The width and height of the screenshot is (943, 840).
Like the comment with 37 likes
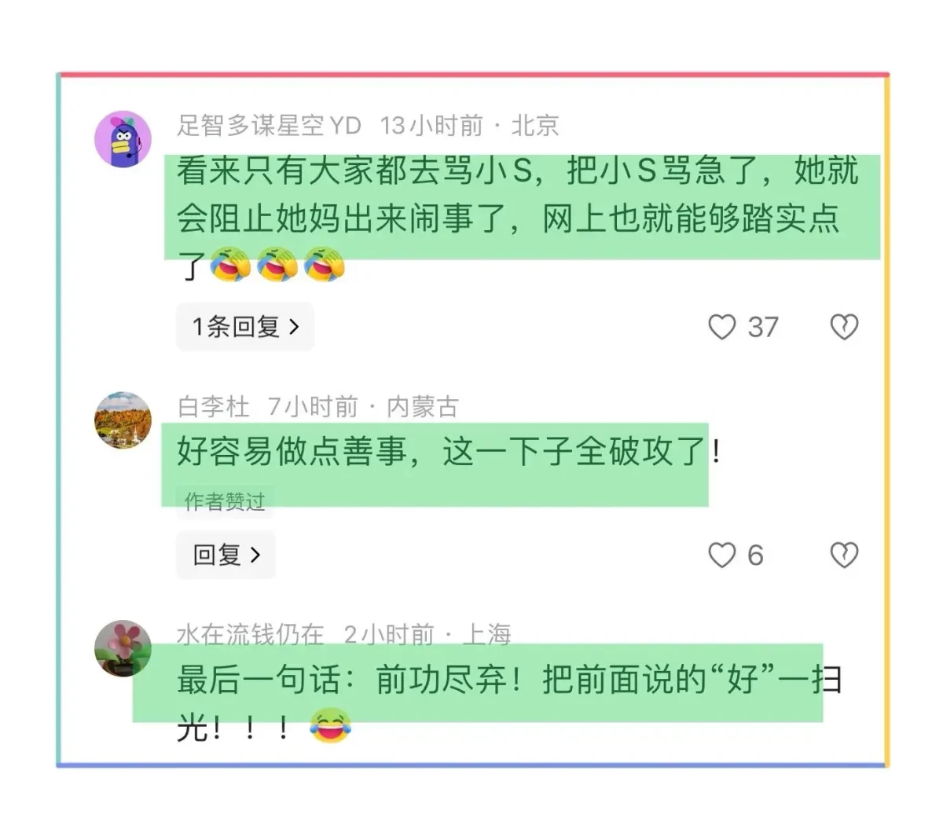[721, 327]
